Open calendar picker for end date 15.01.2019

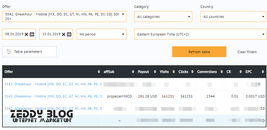pos(69,34)
